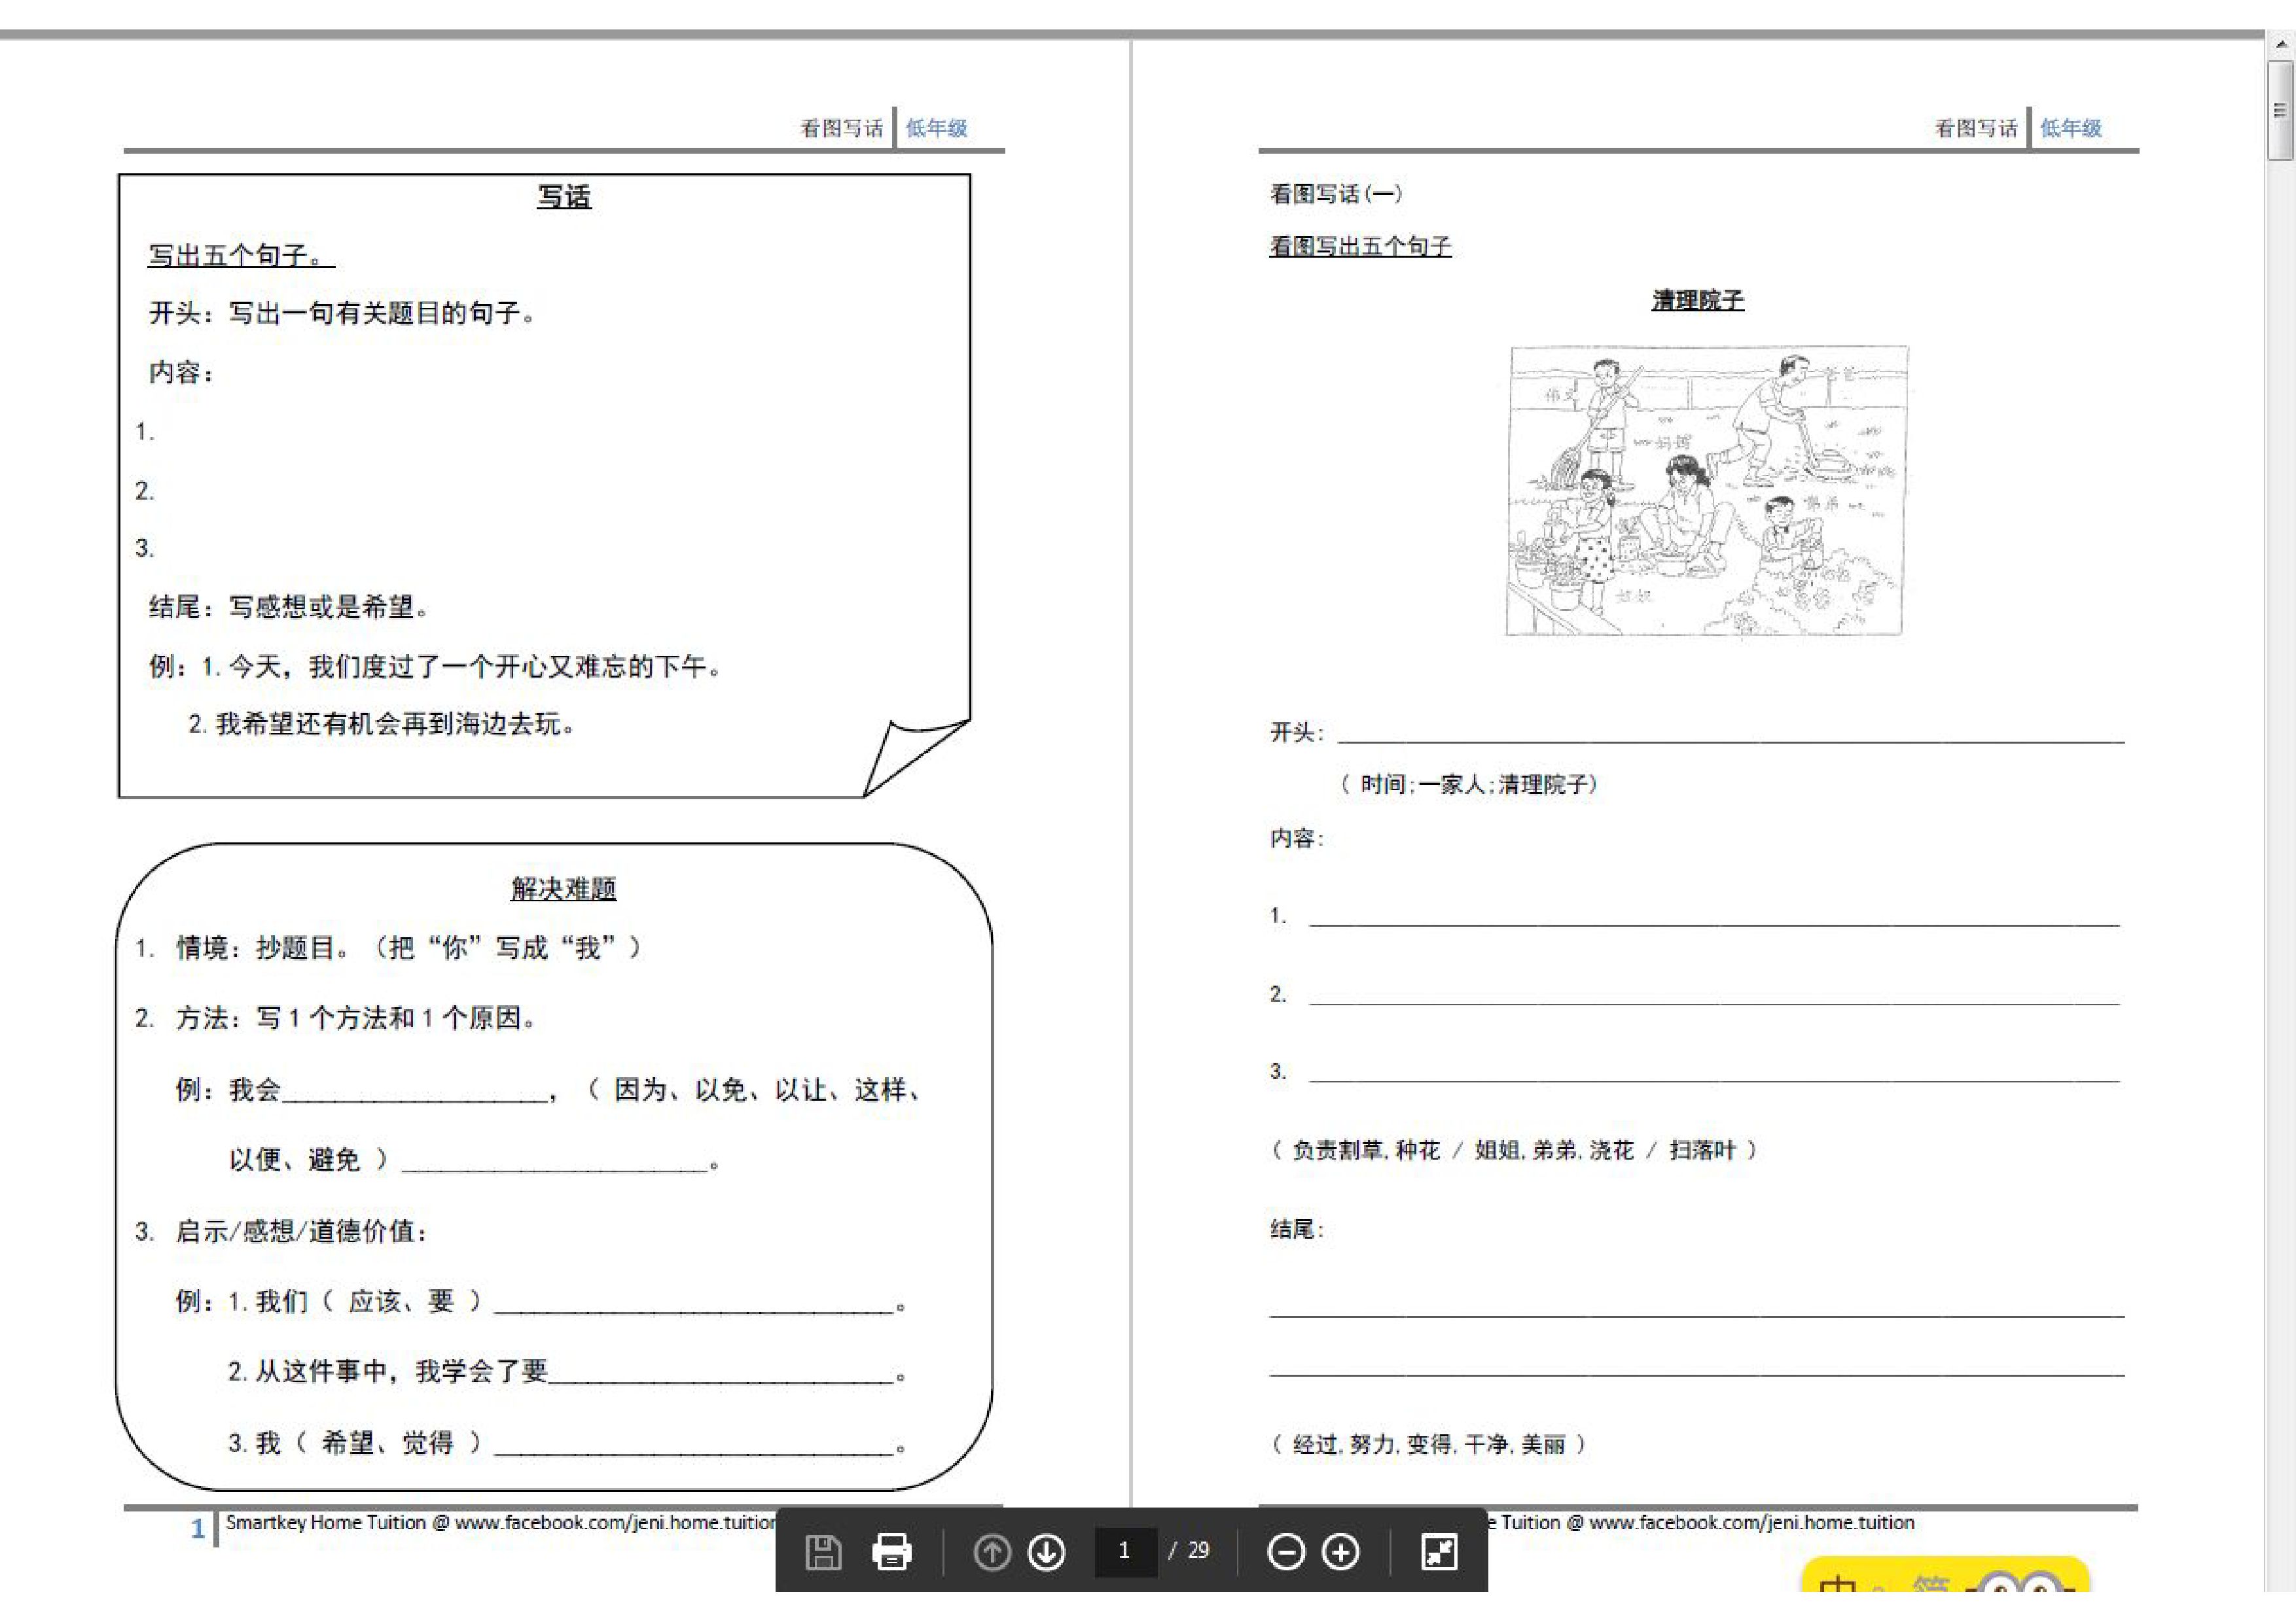Click the page number input field
This screenshot has height=1622, width=2296.
1125,1551
